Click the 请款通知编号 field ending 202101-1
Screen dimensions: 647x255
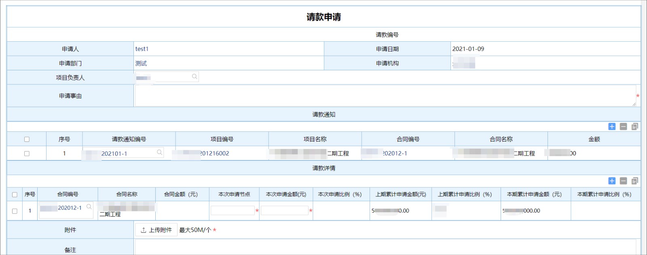click(x=123, y=153)
